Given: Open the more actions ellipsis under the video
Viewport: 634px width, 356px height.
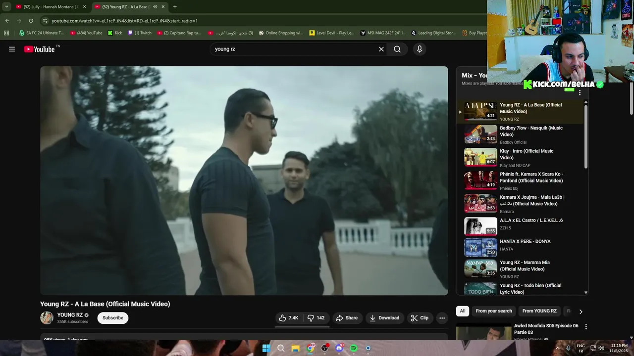Looking at the screenshot, I should coord(442,318).
